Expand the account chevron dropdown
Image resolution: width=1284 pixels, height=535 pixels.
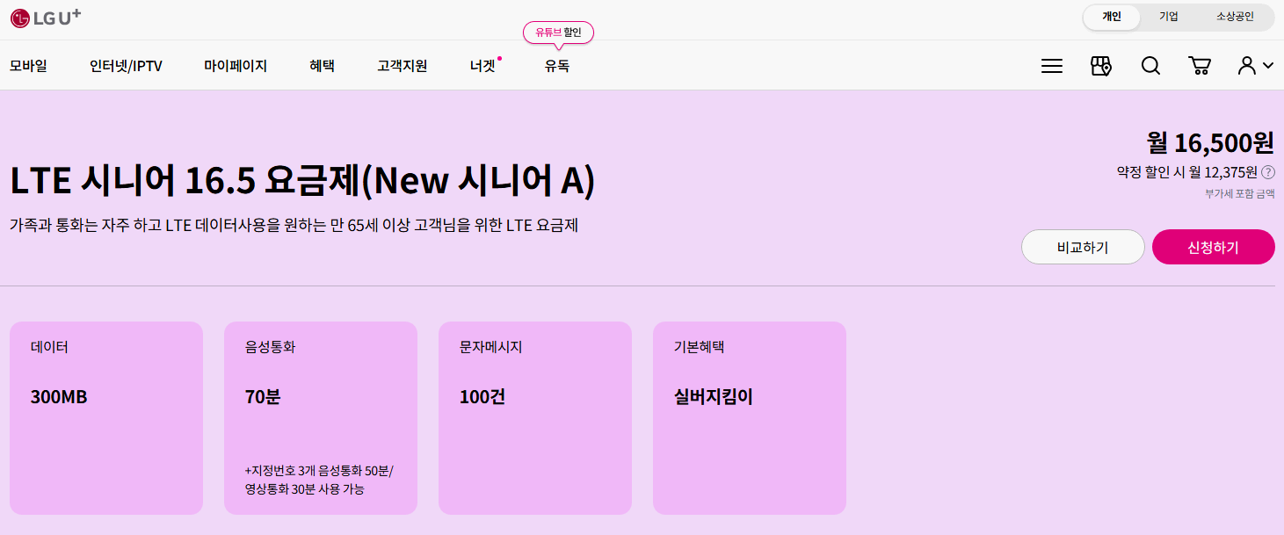click(x=1268, y=66)
